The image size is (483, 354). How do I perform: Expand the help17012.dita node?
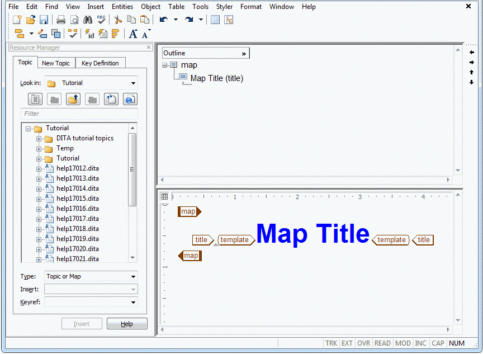pos(39,169)
